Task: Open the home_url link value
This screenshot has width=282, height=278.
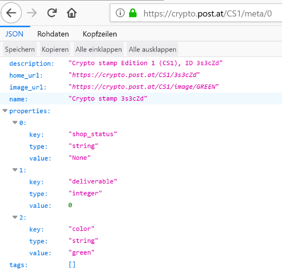Action: pos(134,75)
